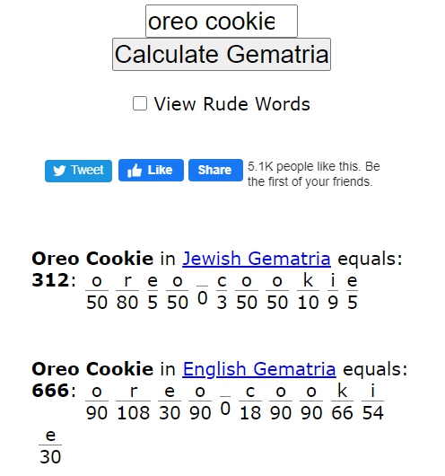This screenshot has width=445, height=476.
Task: Click the 666 English Gematria total
Action: 50,391
